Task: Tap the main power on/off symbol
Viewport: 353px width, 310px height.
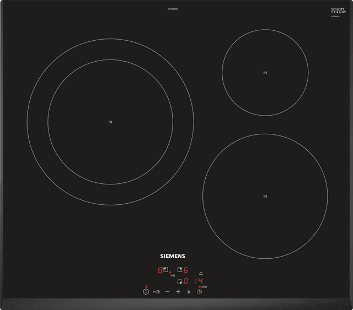Action: click(x=146, y=292)
